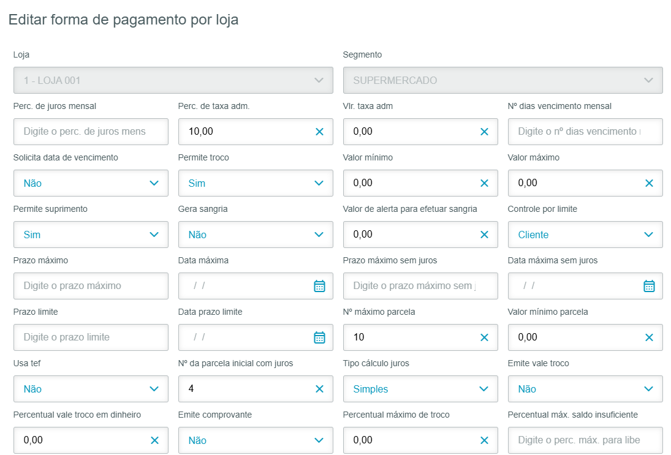Viewport: 671px width, 455px height.
Task: Clear the Vlr. taxa adm field
Action: tap(484, 132)
